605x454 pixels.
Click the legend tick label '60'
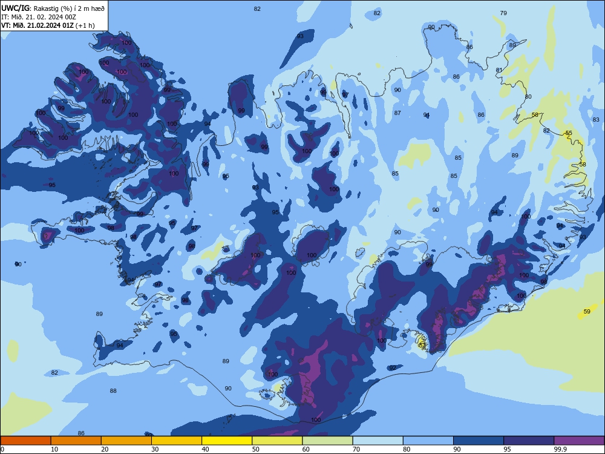(x=306, y=449)
